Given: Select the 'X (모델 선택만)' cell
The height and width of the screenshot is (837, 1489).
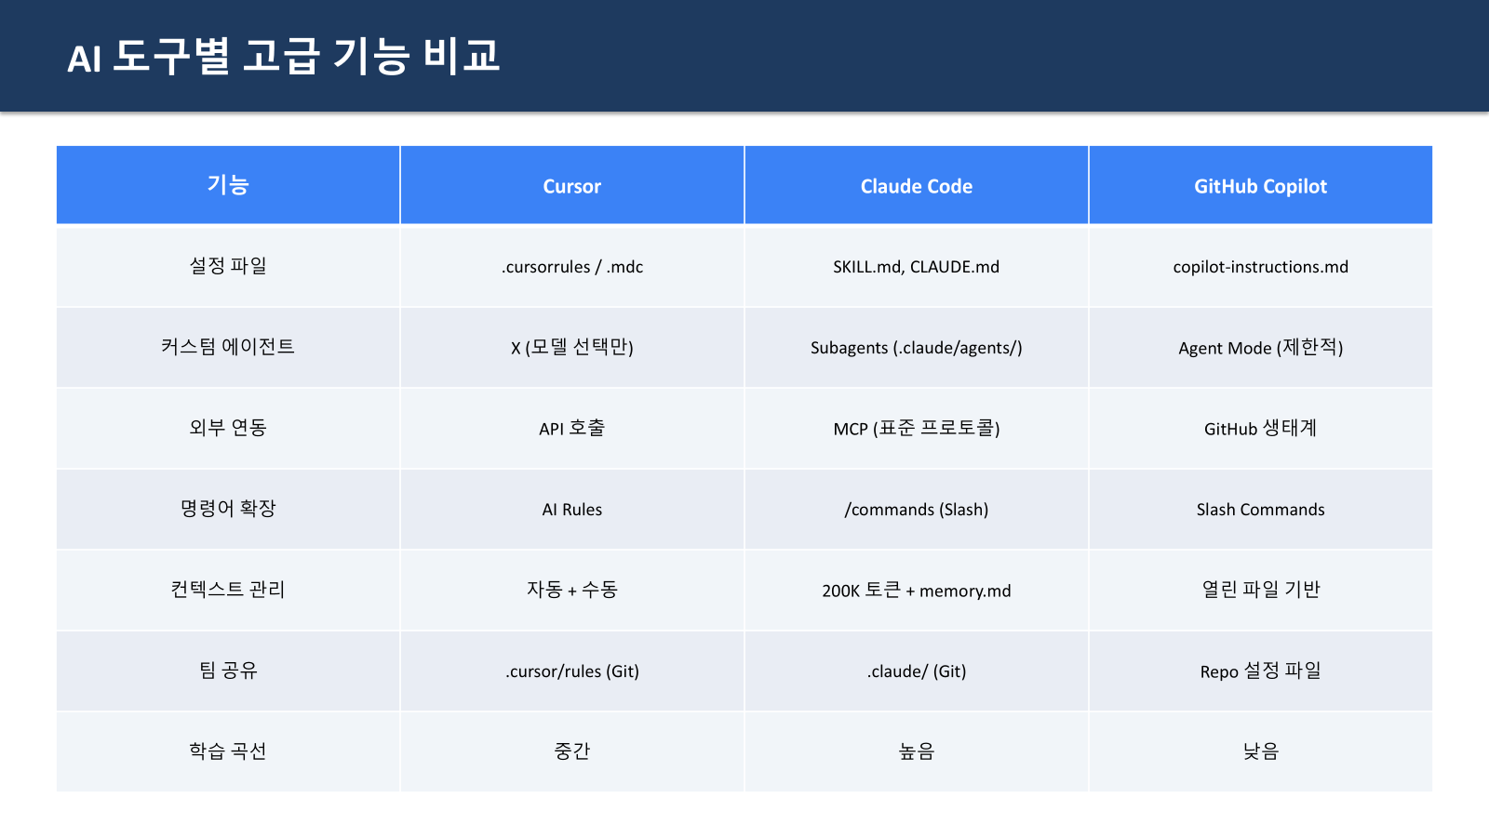Looking at the screenshot, I should click(572, 347).
